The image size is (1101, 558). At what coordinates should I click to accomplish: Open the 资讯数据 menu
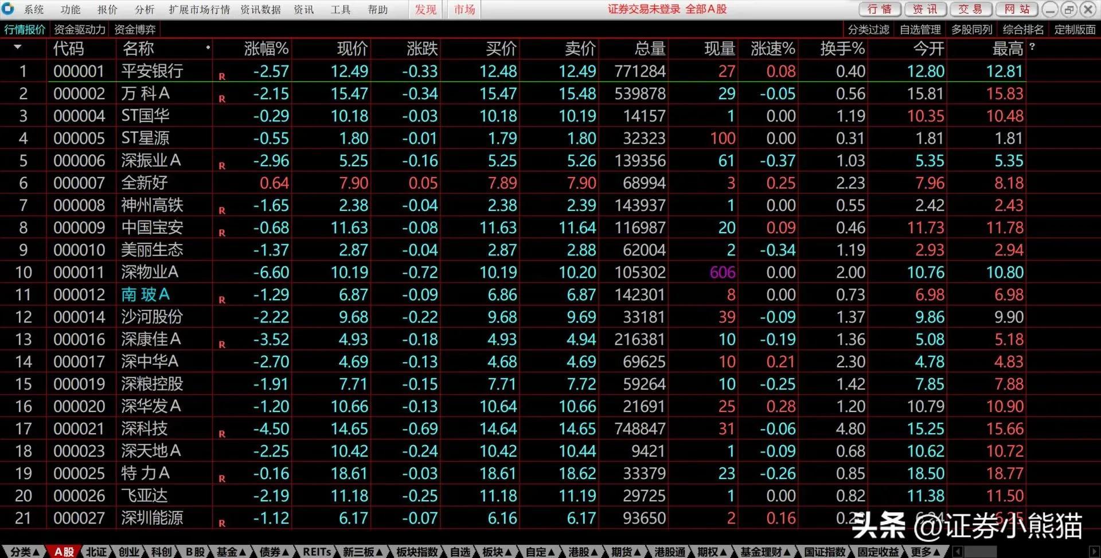[260, 9]
